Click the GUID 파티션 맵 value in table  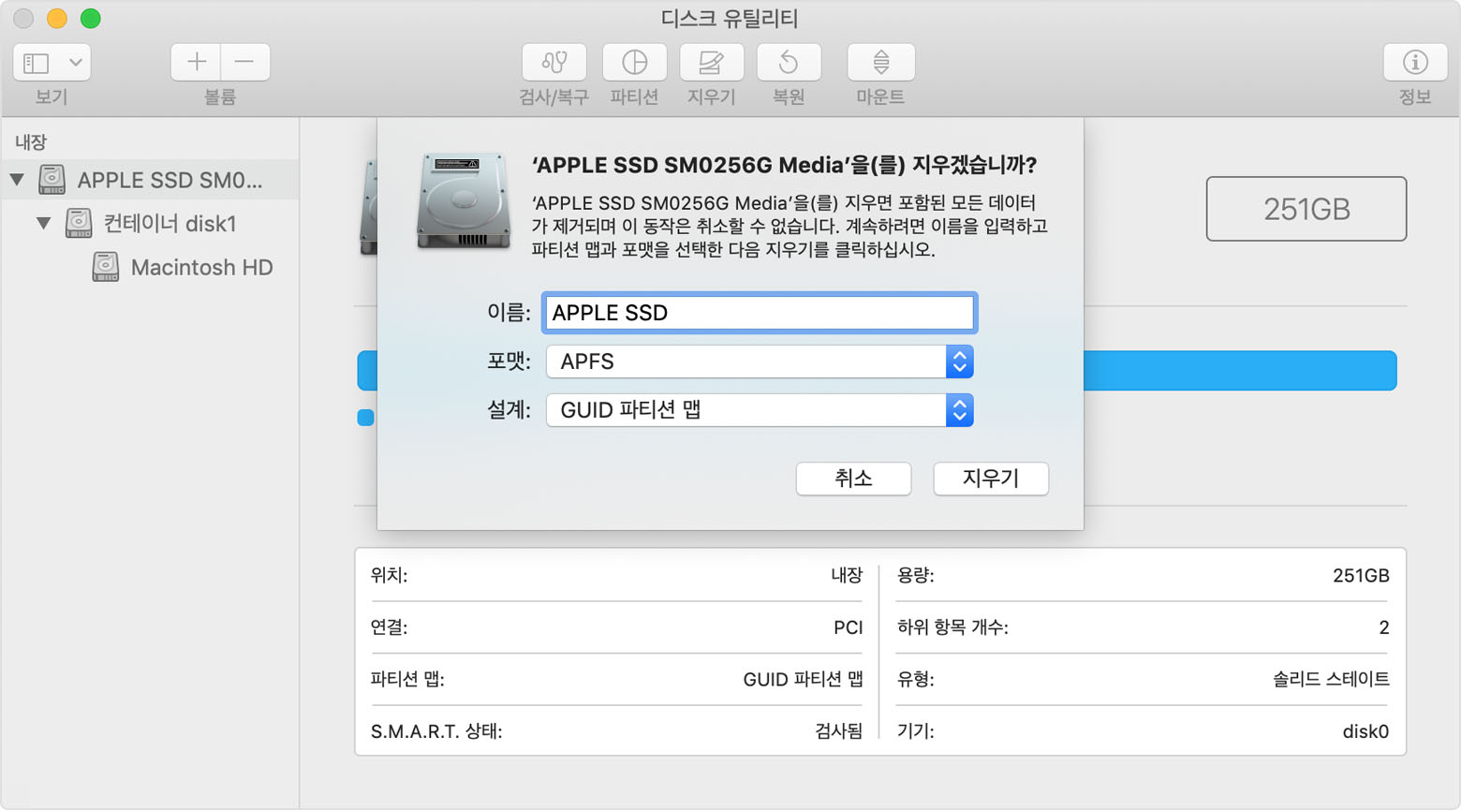(803, 679)
